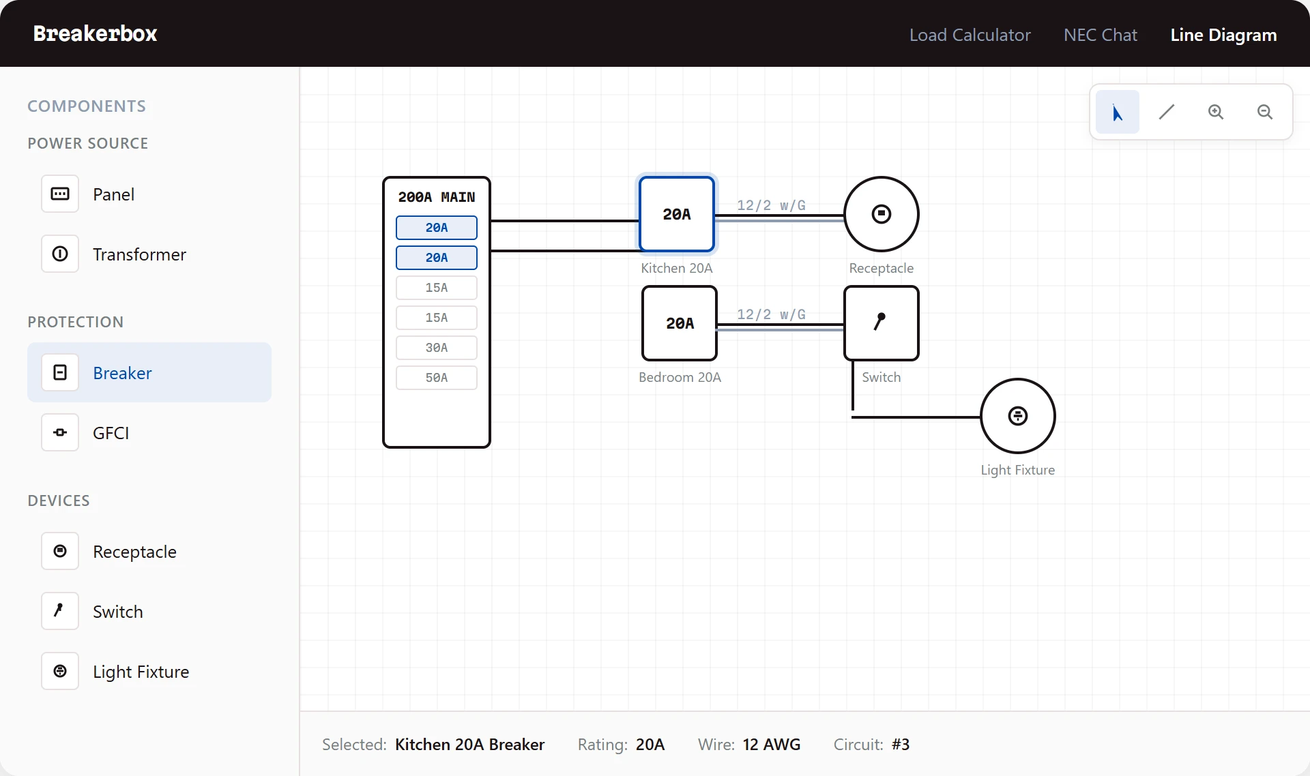Open the NEC Chat tab

pyautogui.click(x=1100, y=35)
